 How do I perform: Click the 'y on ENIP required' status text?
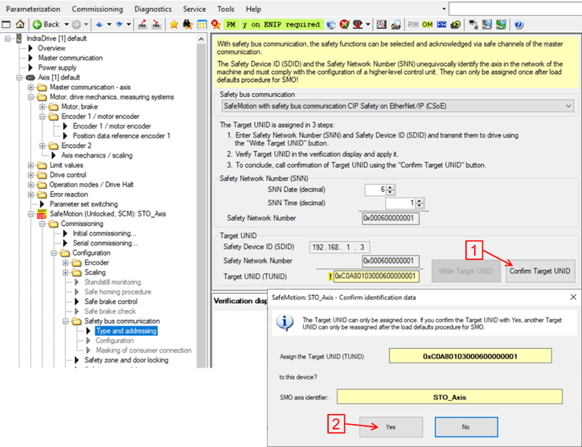click(281, 24)
